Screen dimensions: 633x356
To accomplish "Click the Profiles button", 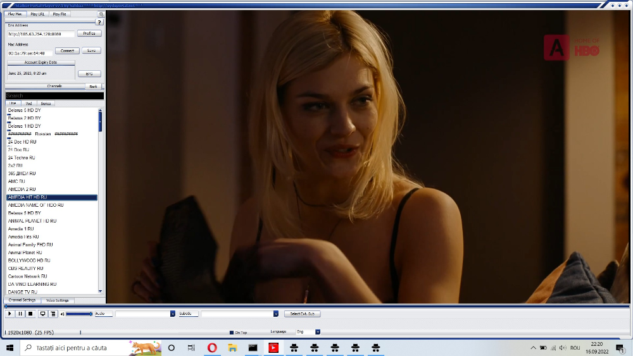I will (x=89, y=34).
